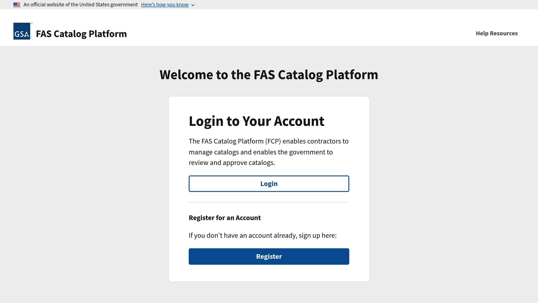Click the "Register for an Account" label
Image resolution: width=538 pixels, height=303 pixels.
coord(225,218)
